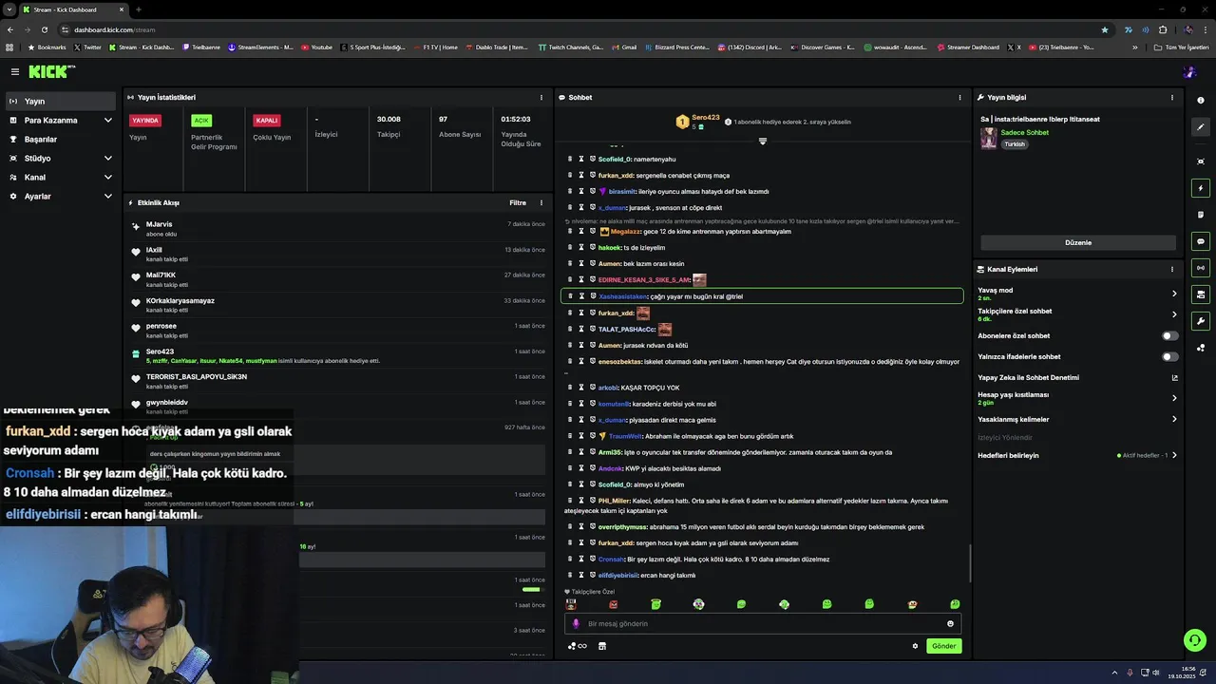
Task: Click the Sadece Sohbet category link
Action: [x=1025, y=132]
